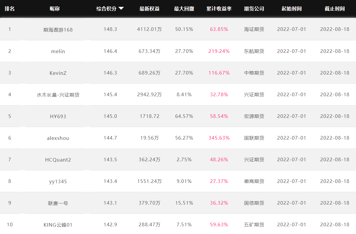Screen dimensions: 356x234
Task: Click return rate 219.24%
Action: pos(219,51)
